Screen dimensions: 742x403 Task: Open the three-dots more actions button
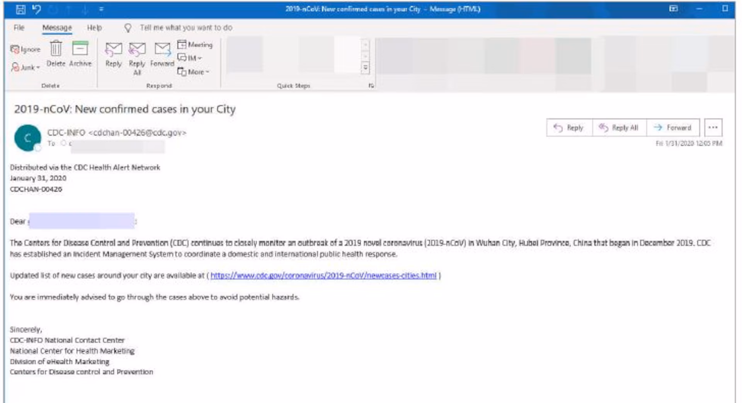coord(713,128)
